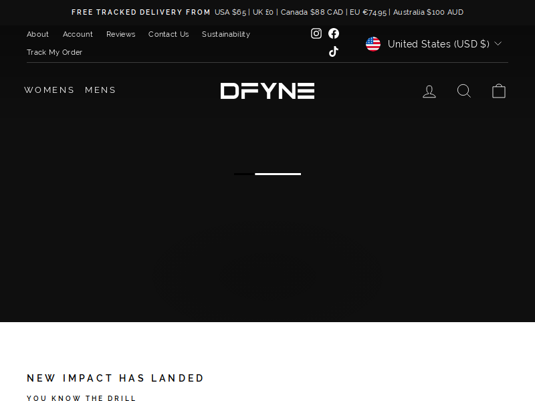Open the Facebook page icon
The width and height of the screenshot is (535, 401).
333,33
